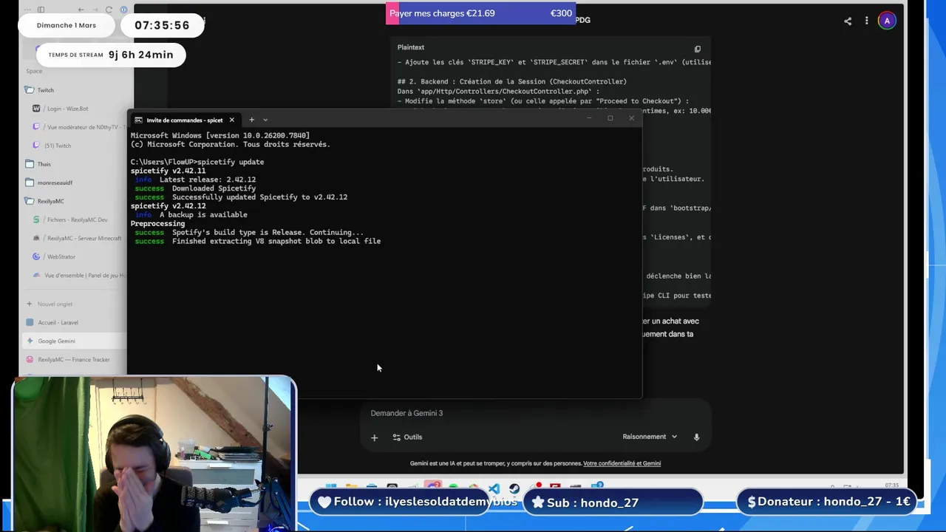Screen dimensions: 946x532
Task: Activate the Gemini microphone icon
Action: (x=696, y=437)
